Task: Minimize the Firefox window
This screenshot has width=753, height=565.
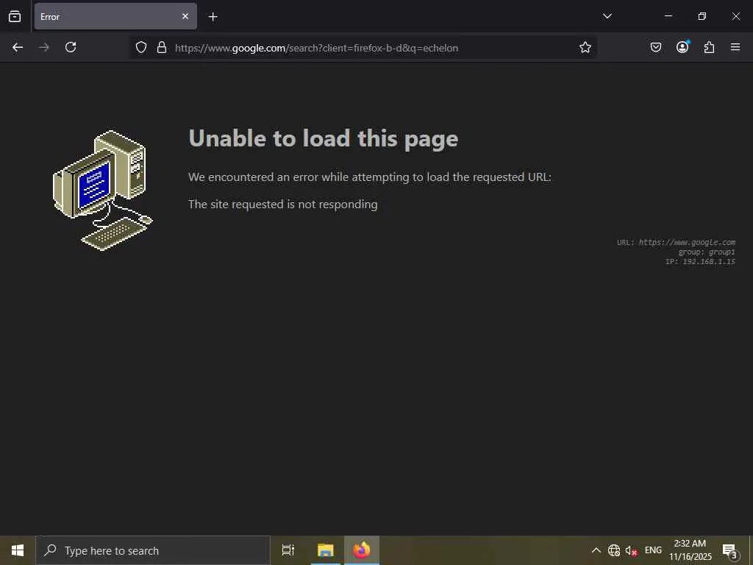Action: [668, 16]
